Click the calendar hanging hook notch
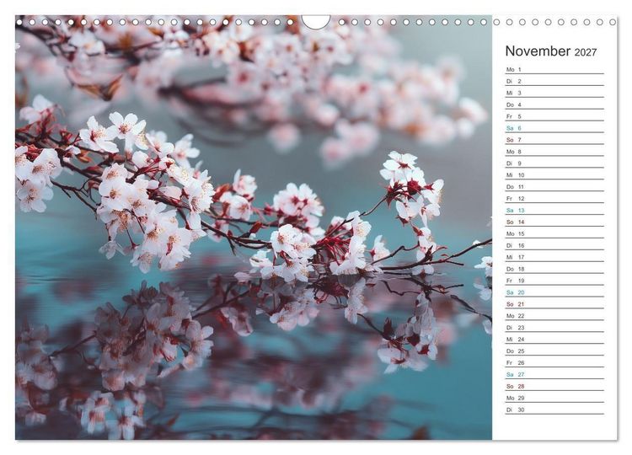The height and width of the screenshot is (455, 632). 316,22
